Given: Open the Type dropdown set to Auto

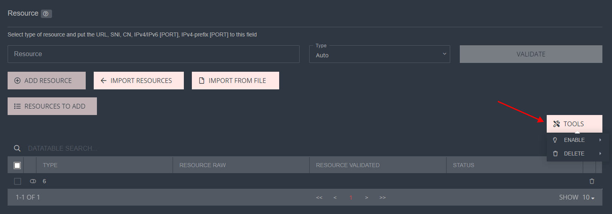Looking at the screenshot, I should [379, 54].
